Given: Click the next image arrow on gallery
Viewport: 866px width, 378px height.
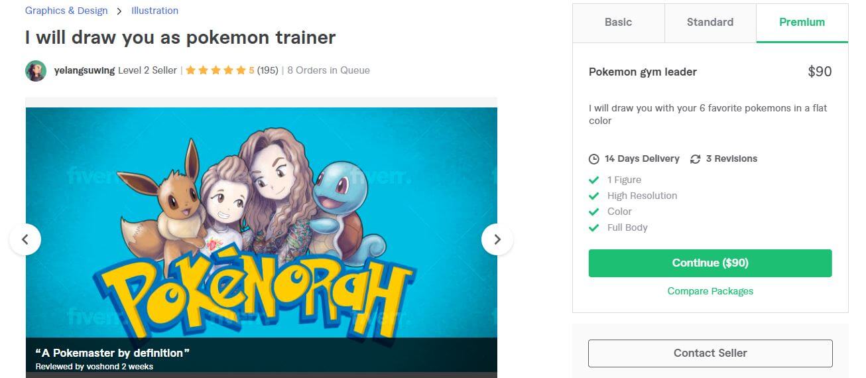Looking at the screenshot, I should point(497,239).
